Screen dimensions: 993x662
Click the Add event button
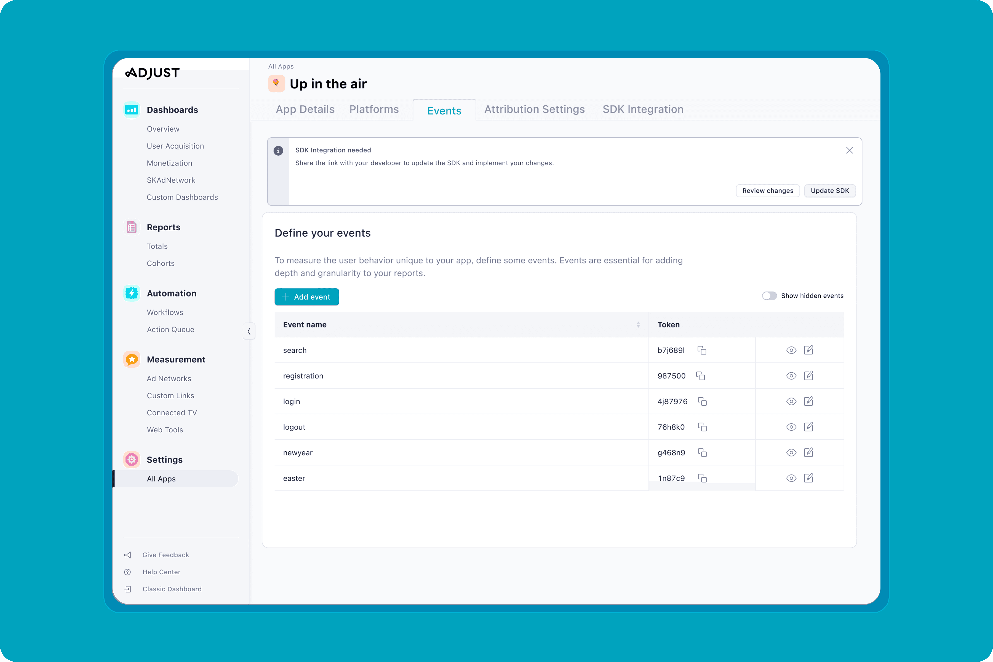pos(306,297)
